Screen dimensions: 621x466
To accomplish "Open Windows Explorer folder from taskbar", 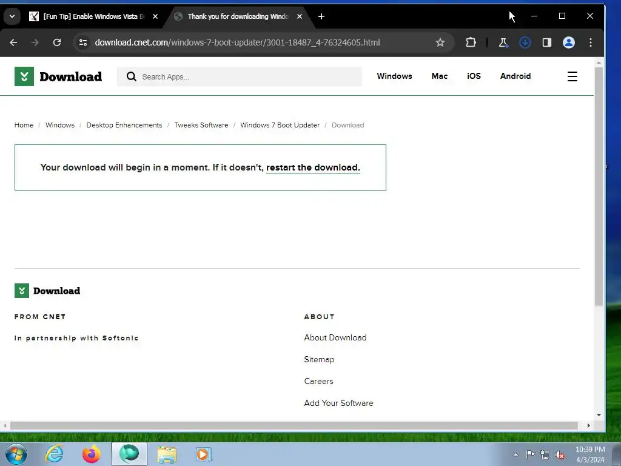I will [x=167, y=454].
